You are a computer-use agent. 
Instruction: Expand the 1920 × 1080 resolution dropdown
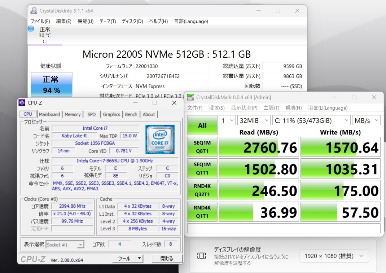tap(334, 256)
